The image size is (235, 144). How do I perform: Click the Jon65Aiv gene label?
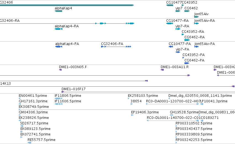pos(201,14)
